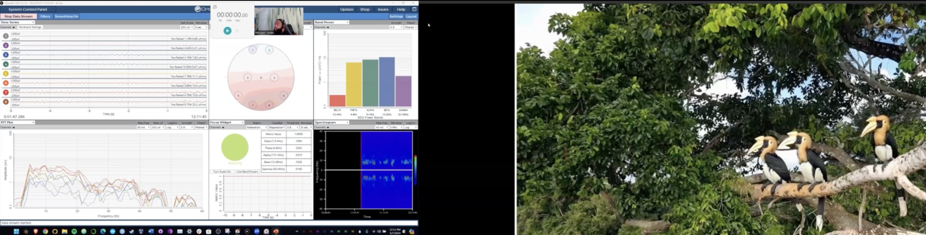The height and width of the screenshot is (235, 926).
Task: Click Turn Audio On in Focus Widget
Action: click(222, 172)
